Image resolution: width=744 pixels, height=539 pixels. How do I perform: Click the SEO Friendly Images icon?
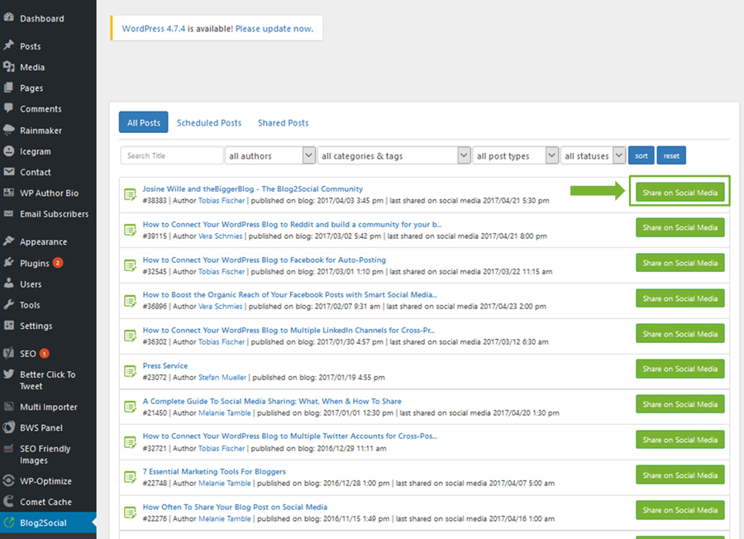(x=8, y=448)
